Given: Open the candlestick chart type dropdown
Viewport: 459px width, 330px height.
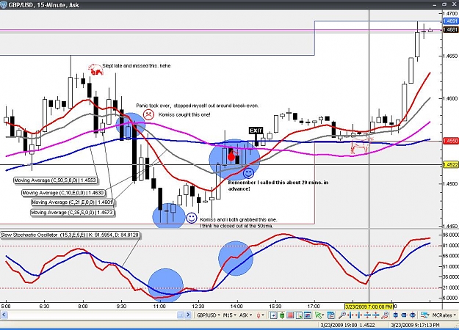Looking at the screenshot, I should tap(261, 315).
